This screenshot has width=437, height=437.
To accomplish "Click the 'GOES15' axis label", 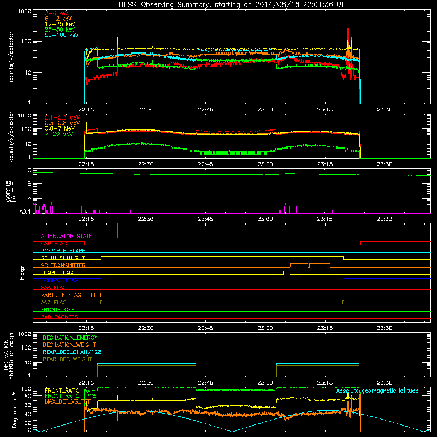I will tap(8, 191).
